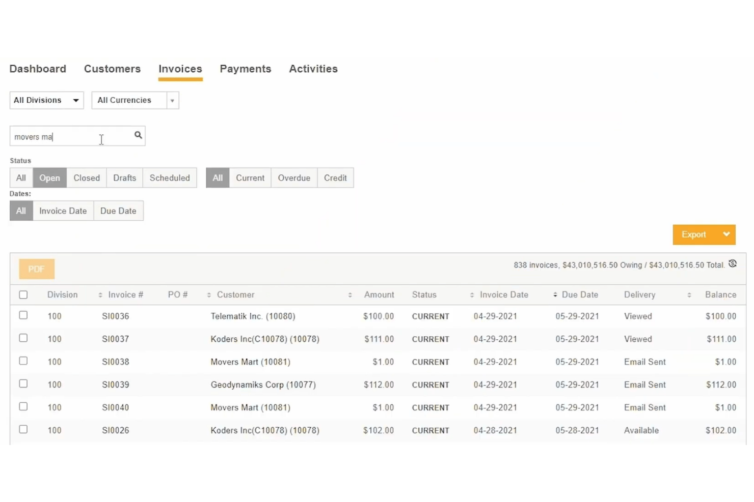754x502 pixels.
Task: Click the PDF button
Action: point(37,269)
